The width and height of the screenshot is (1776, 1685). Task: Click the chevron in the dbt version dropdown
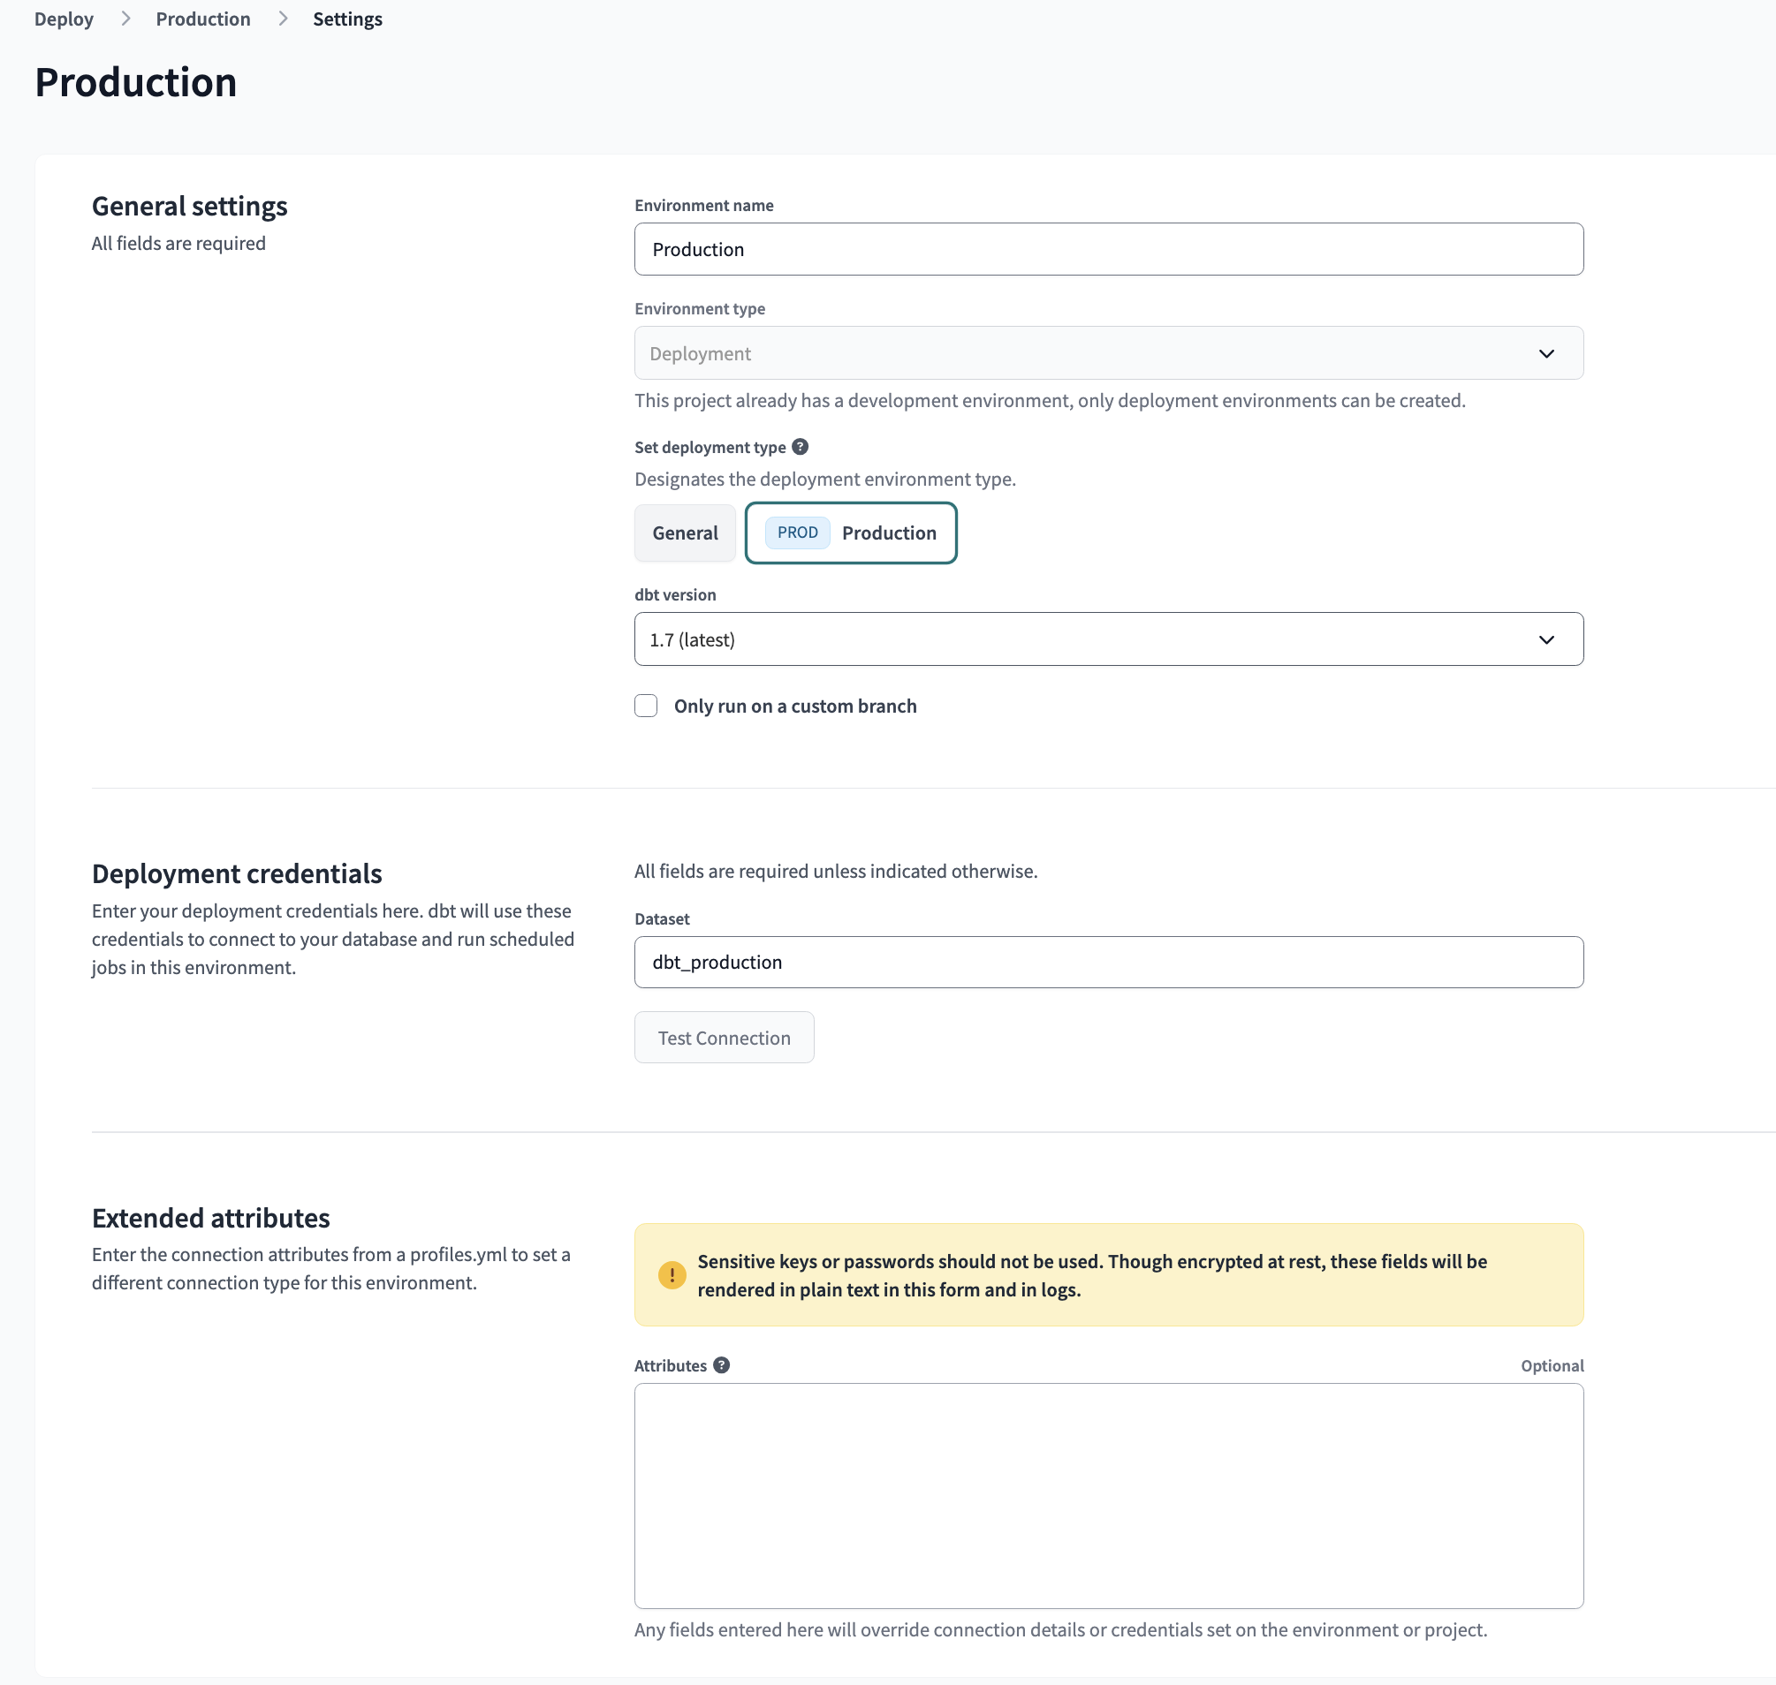1546,639
